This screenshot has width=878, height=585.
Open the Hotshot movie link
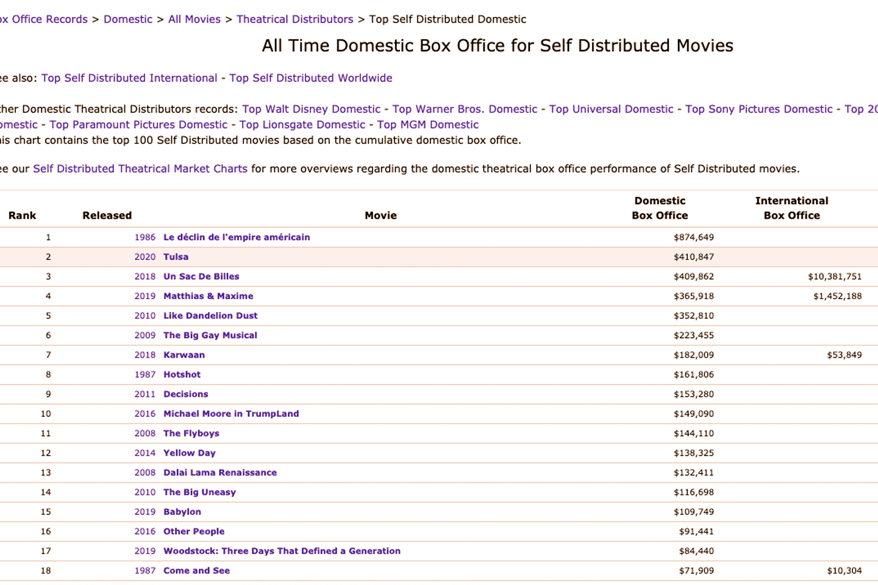182,375
